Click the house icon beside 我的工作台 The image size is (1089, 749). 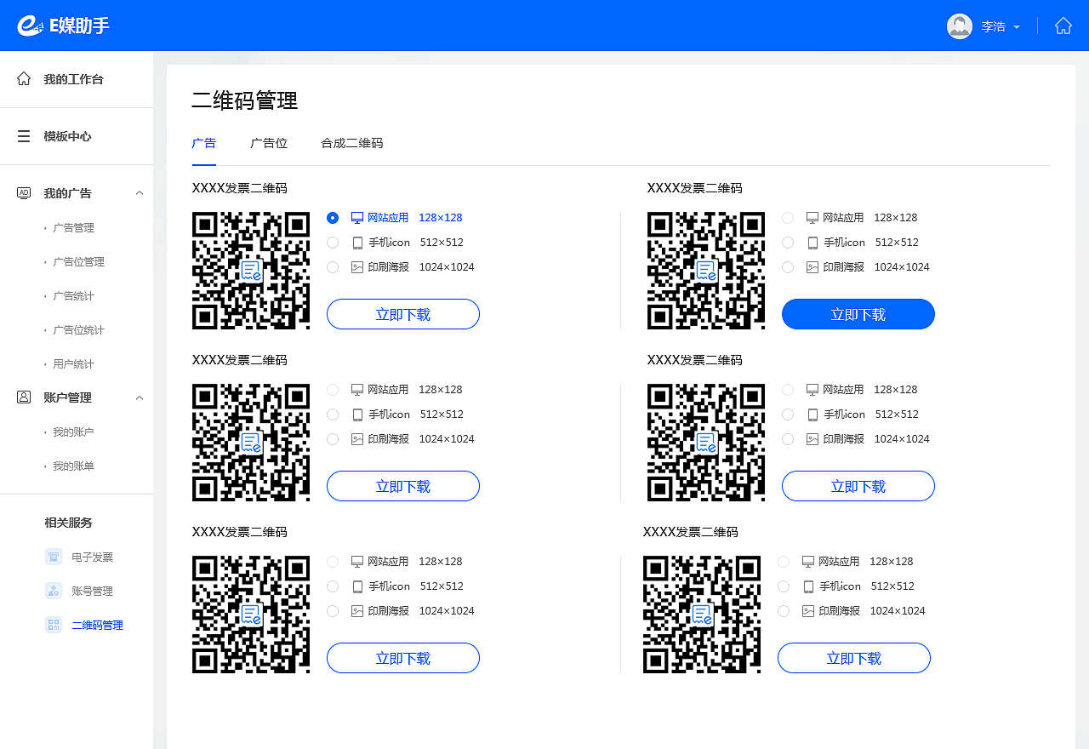tap(24, 78)
